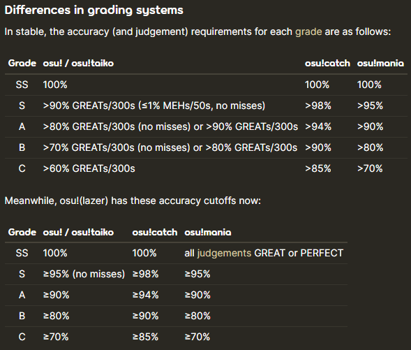Click the '>85%' osu!catch cell
The height and width of the screenshot is (350, 411).
[318, 168]
